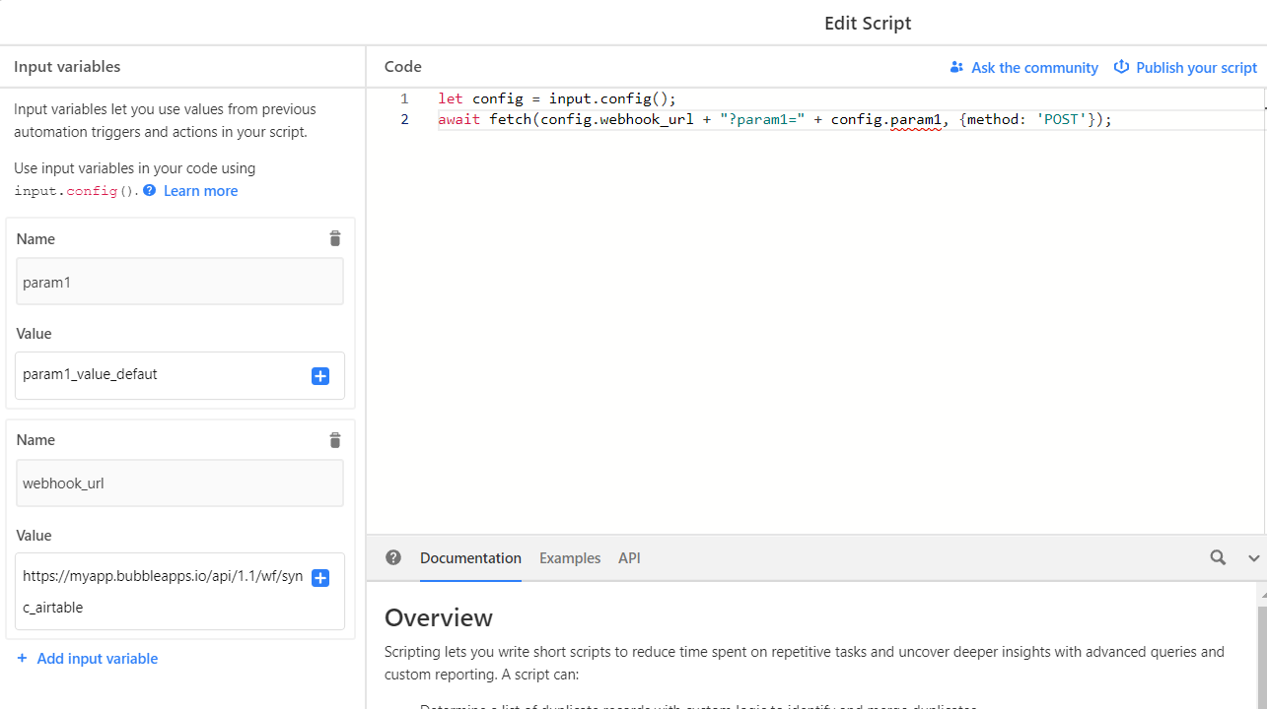Click Publish your script link
1267x709 pixels.
1196,67
